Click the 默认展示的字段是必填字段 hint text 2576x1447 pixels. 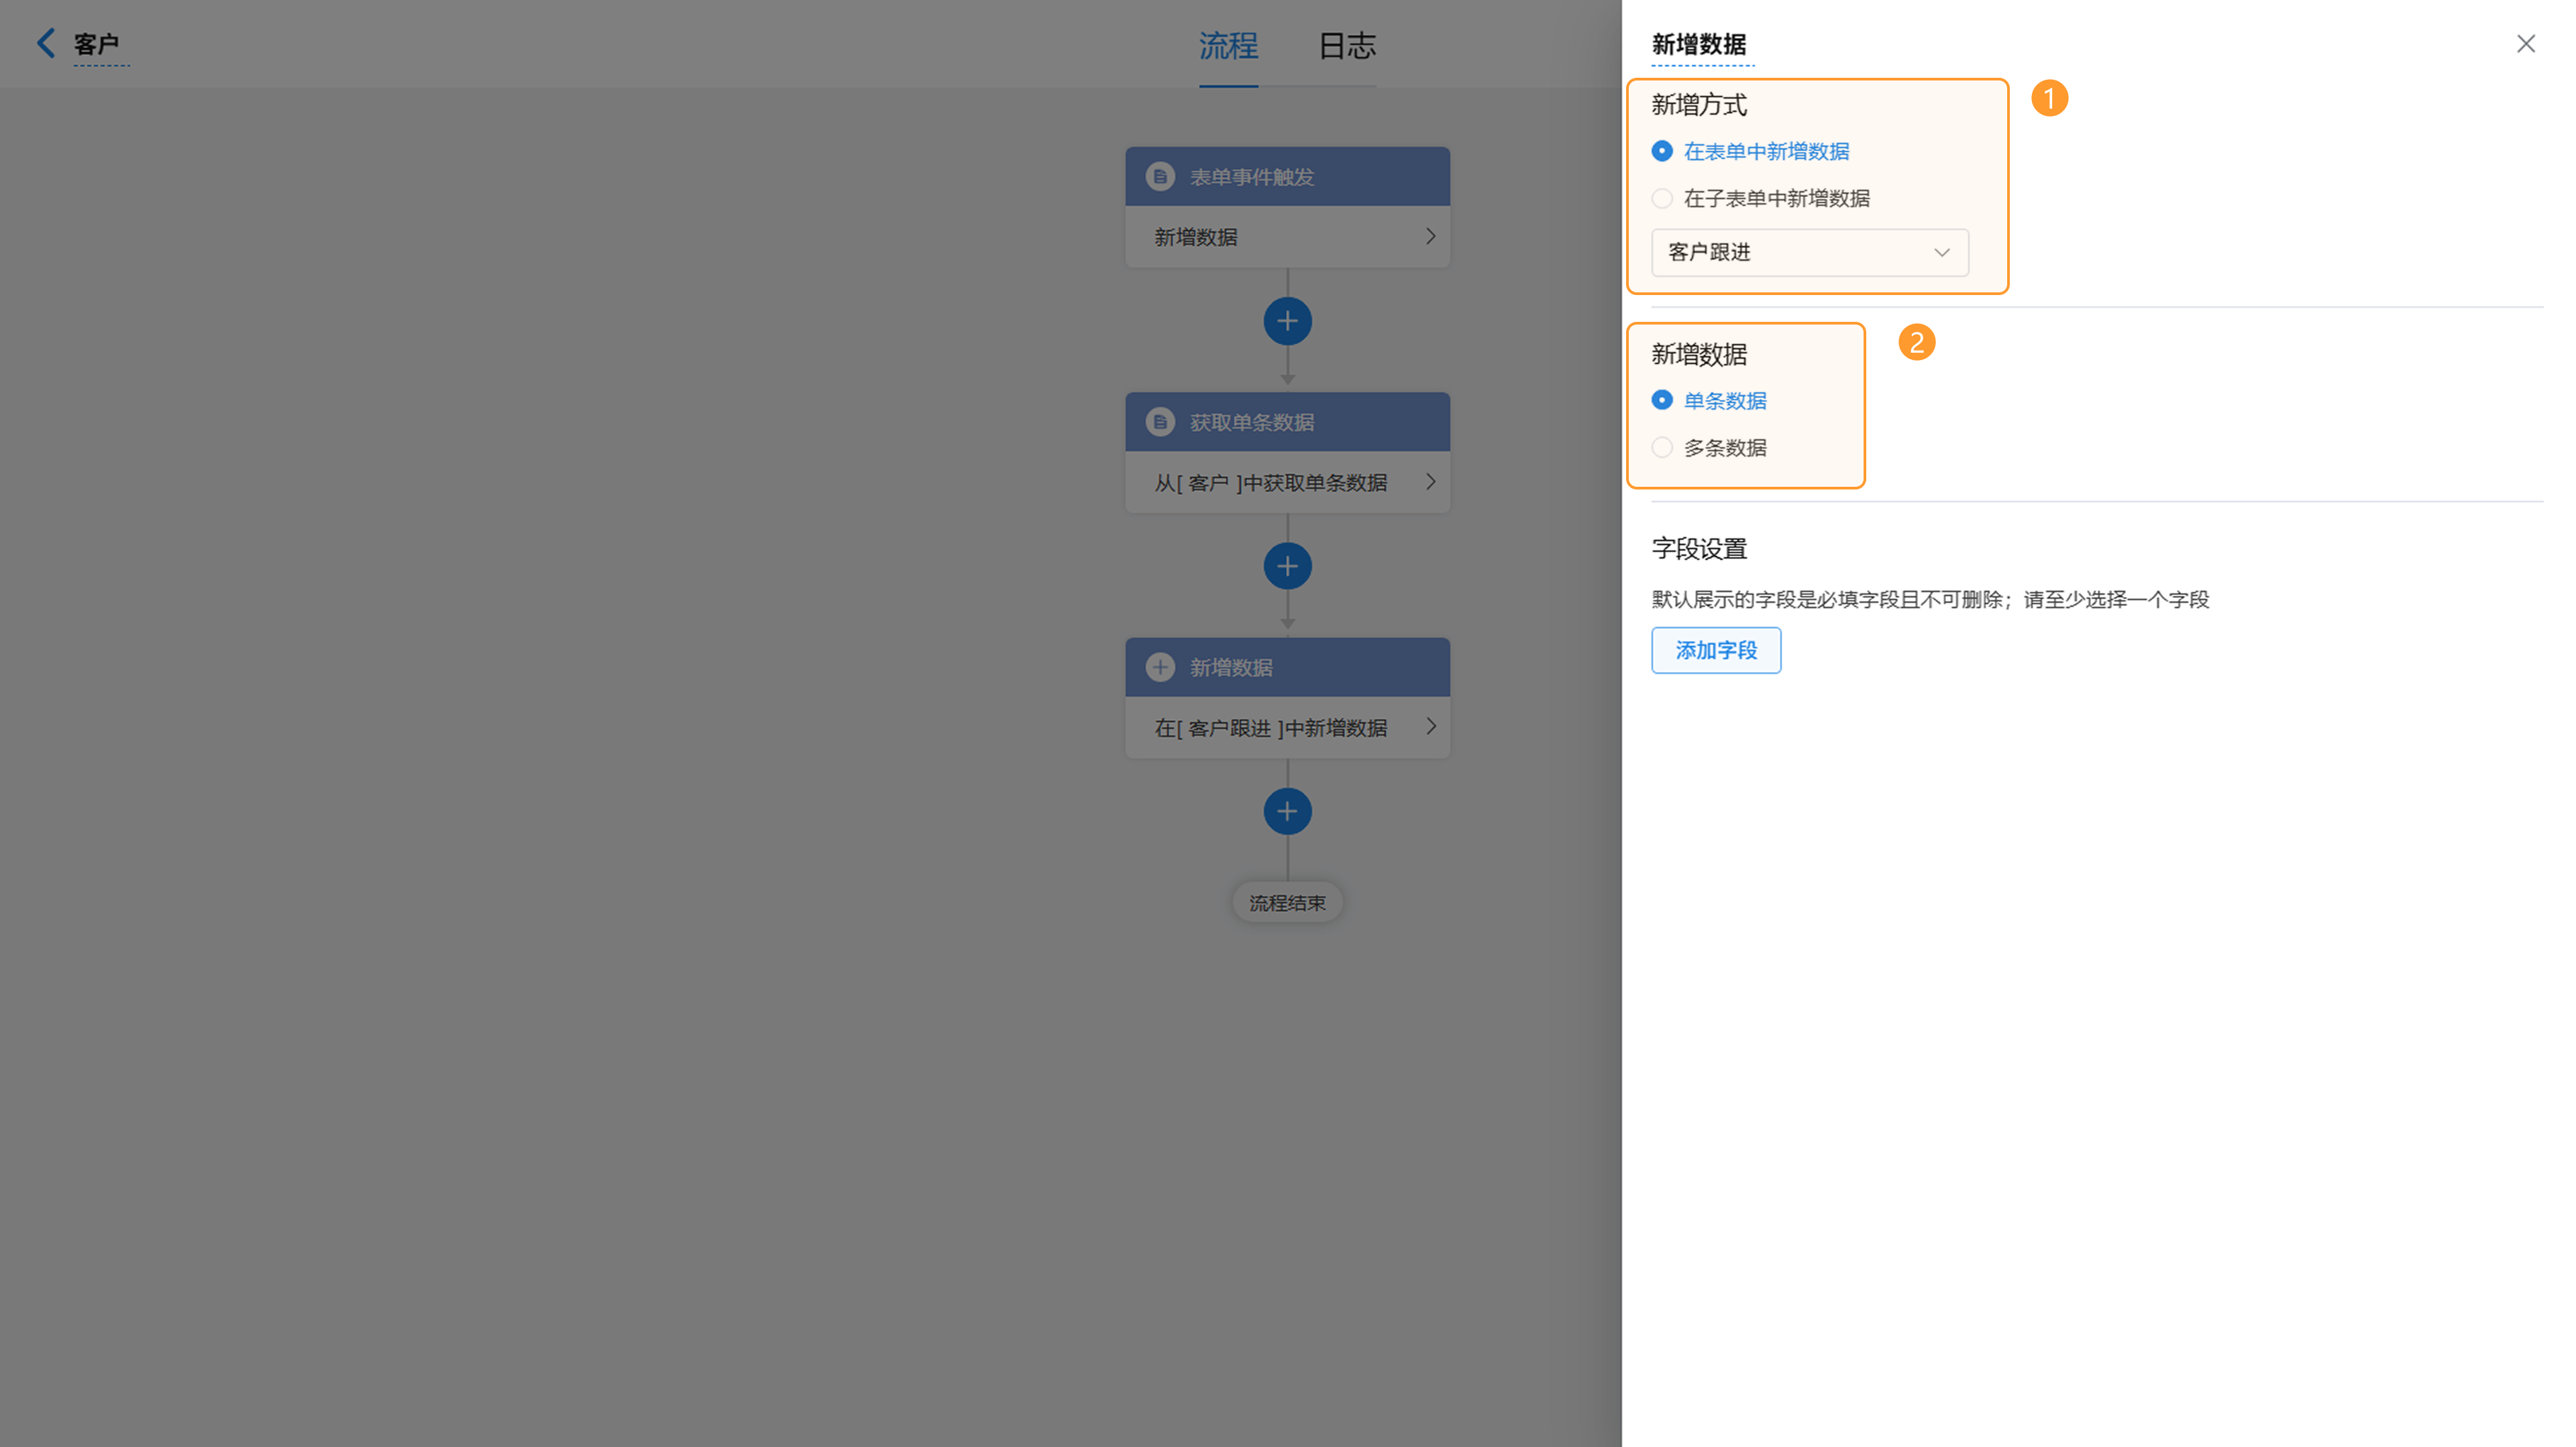[1930, 599]
